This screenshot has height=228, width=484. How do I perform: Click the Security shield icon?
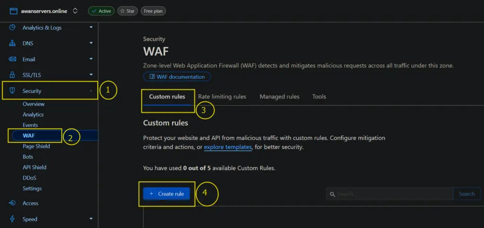tap(12, 91)
